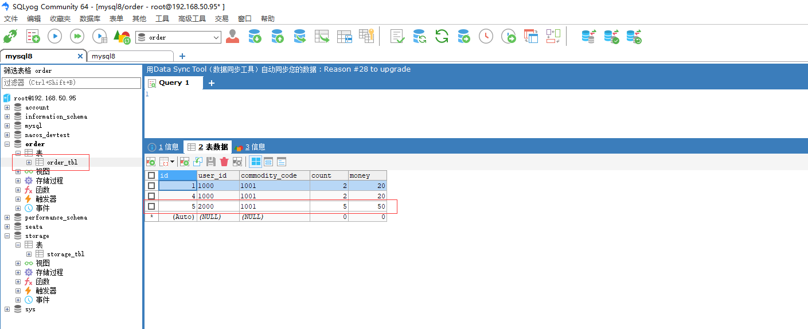Click the new connection plug icon
The image size is (808, 329).
click(x=10, y=37)
